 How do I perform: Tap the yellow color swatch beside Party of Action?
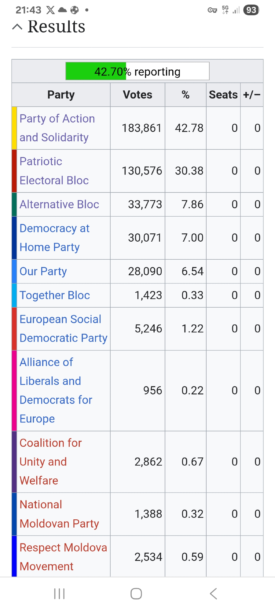14,128
